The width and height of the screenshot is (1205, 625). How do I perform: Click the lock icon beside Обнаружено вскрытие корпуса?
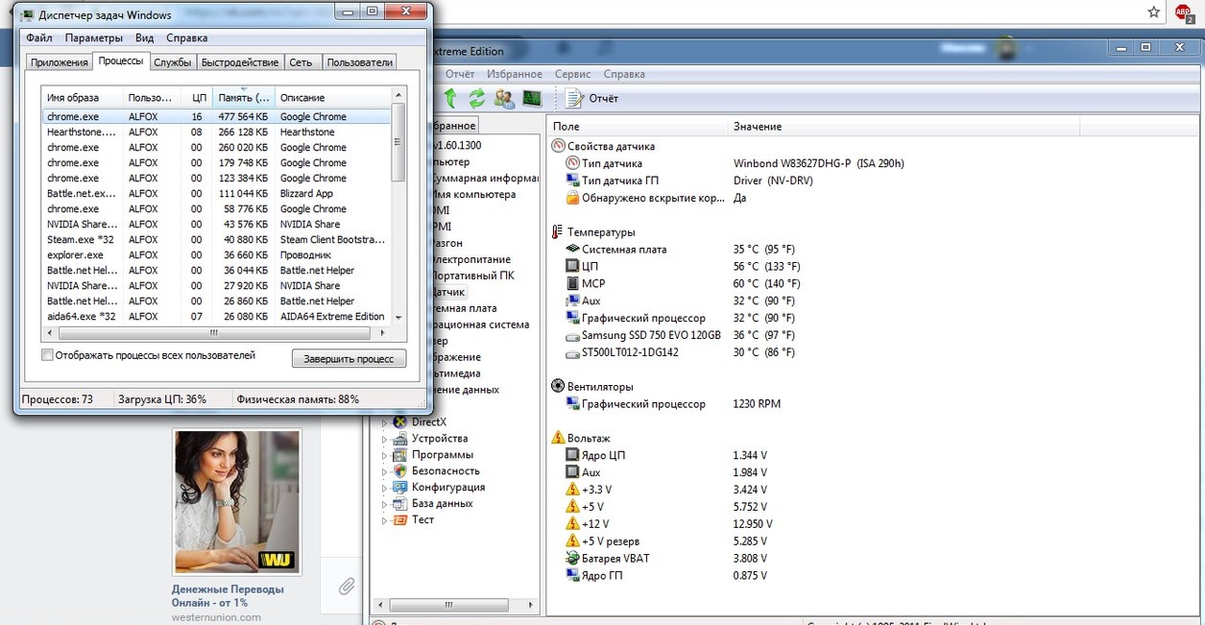(x=573, y=198)
